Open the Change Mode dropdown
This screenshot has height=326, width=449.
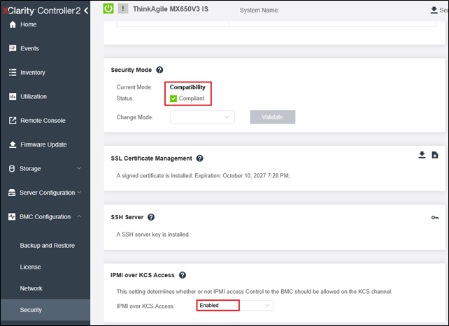pos(202,117)
